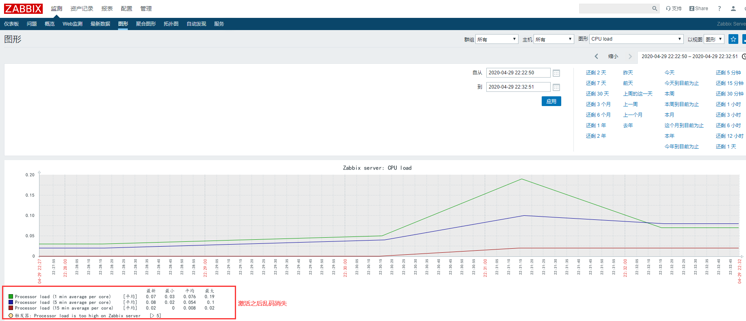746x321 pixels.
Task: Open the Share link
Action: [699, 9]
